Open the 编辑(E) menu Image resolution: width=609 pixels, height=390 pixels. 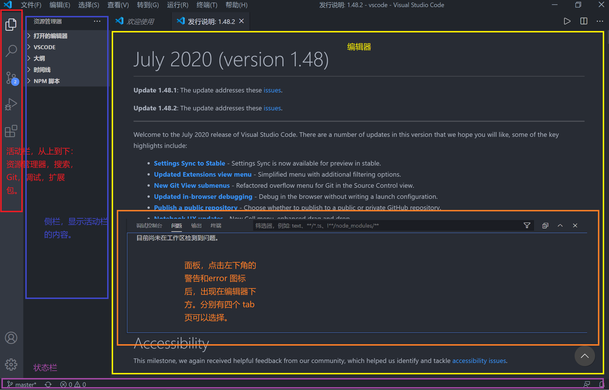tap(60, 5)
